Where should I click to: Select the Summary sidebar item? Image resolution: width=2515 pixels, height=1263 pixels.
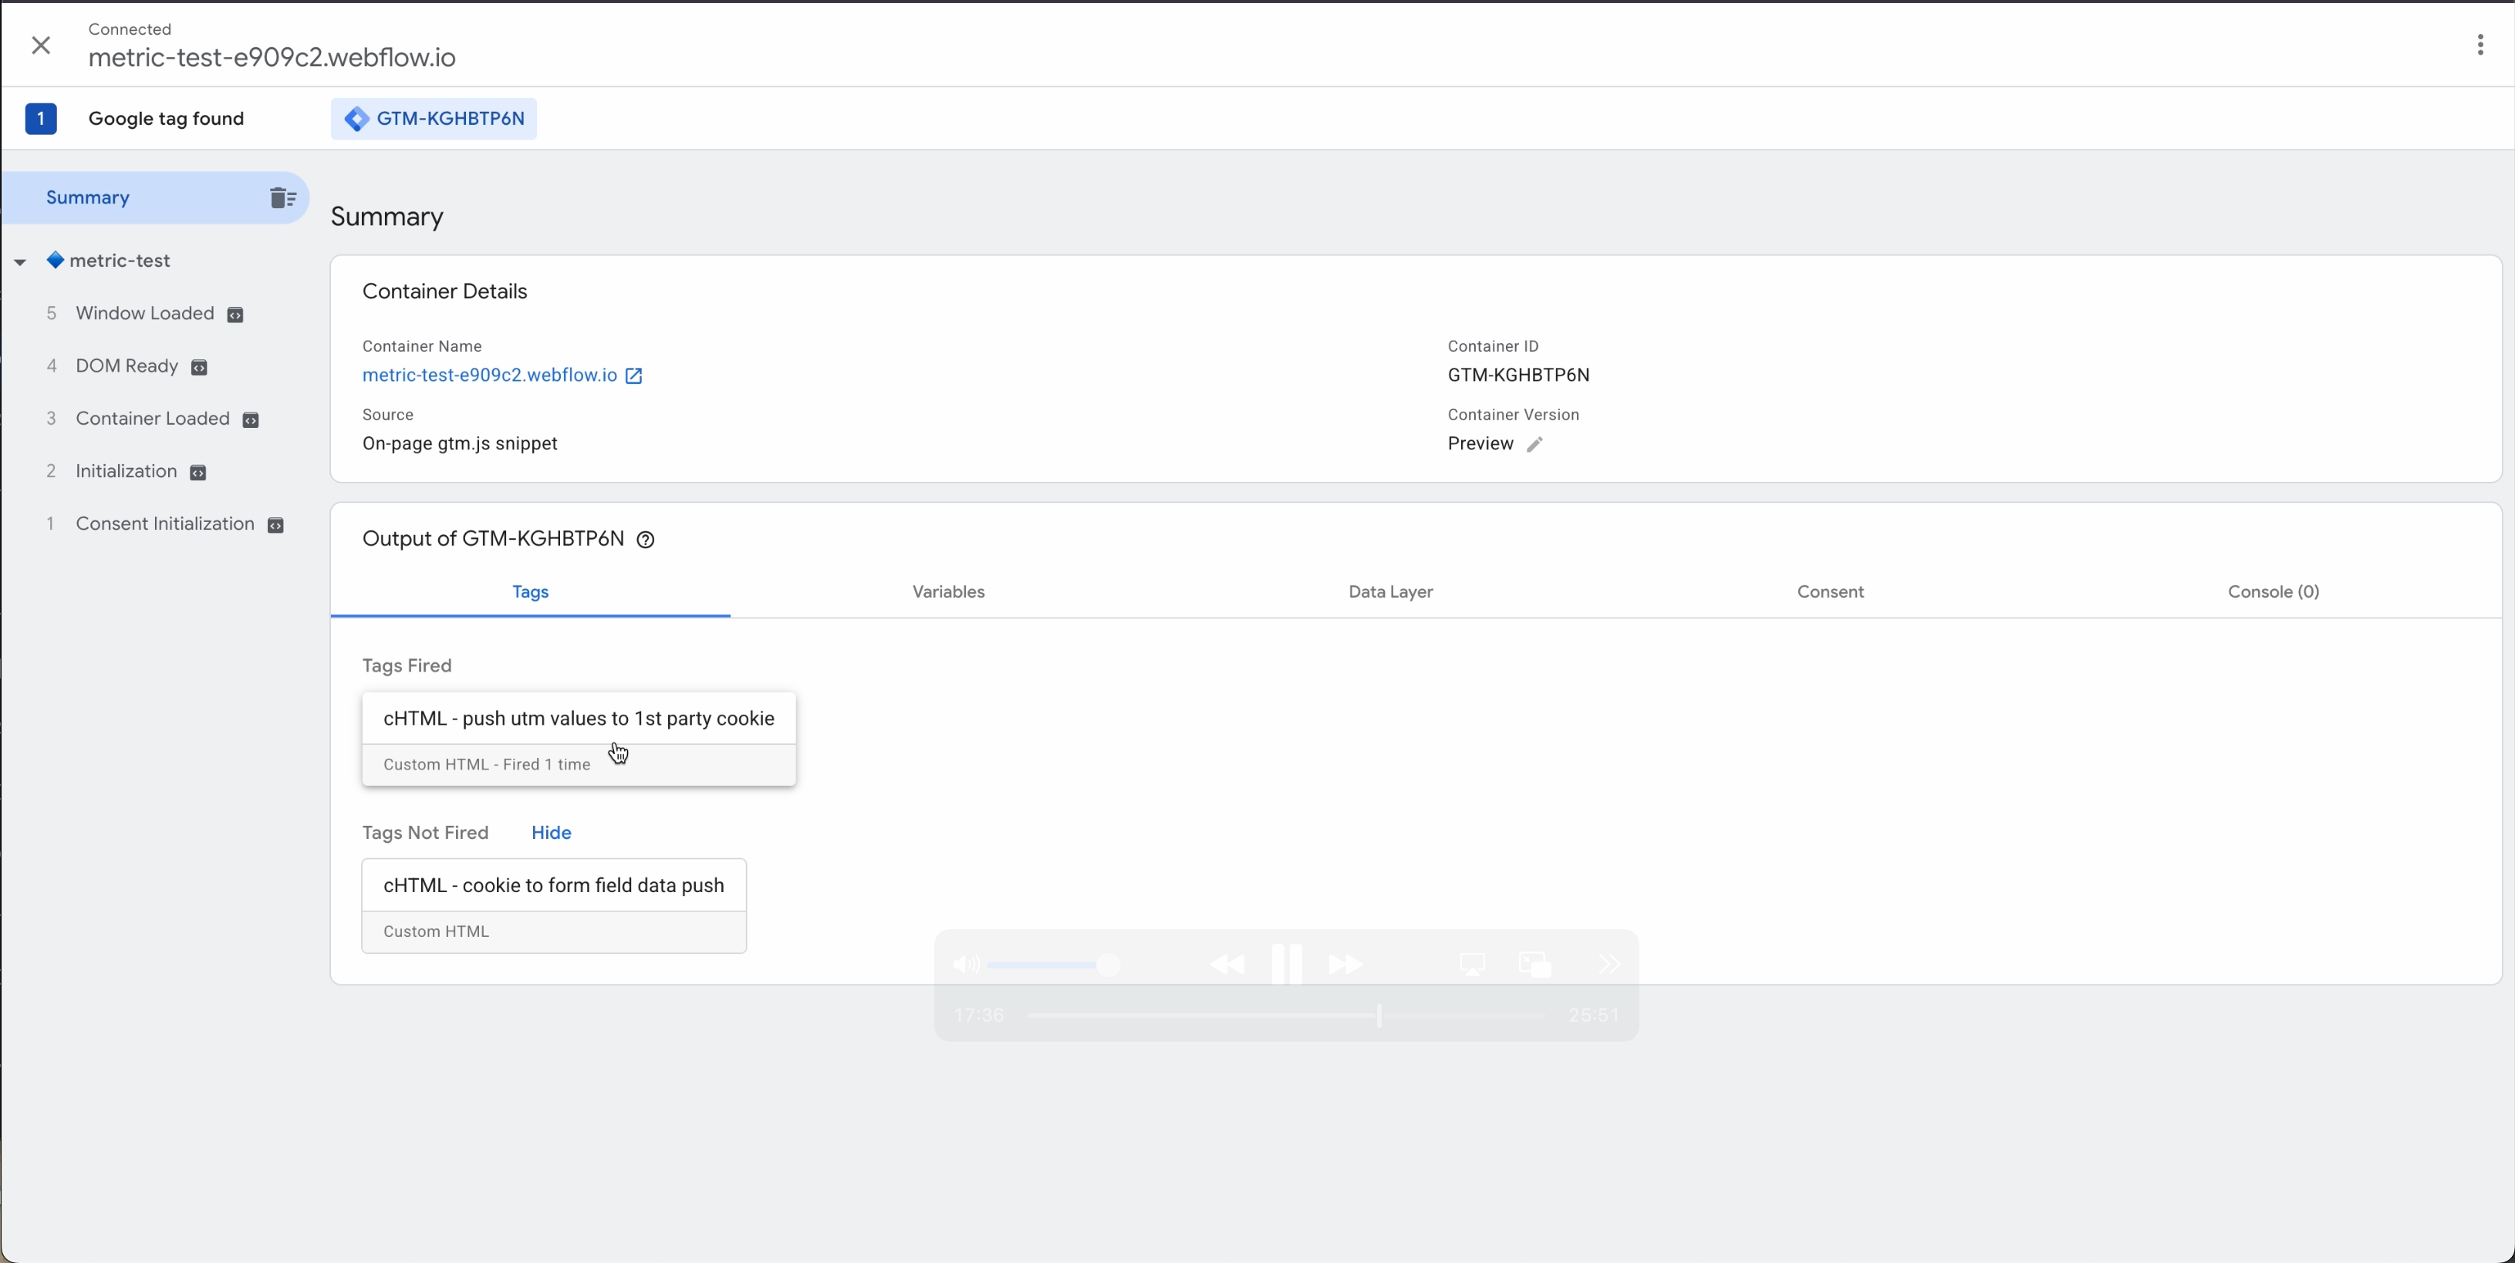(156, 198)
